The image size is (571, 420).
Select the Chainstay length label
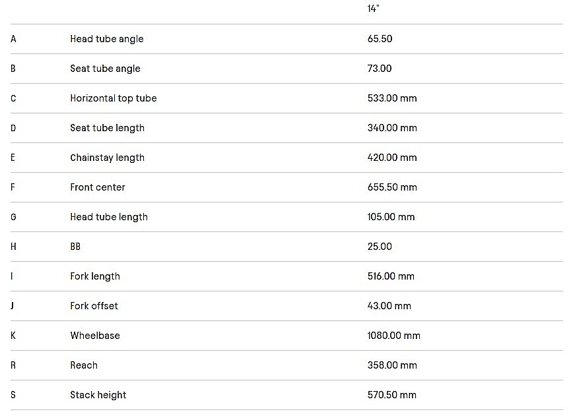click(x=107, y=158)
